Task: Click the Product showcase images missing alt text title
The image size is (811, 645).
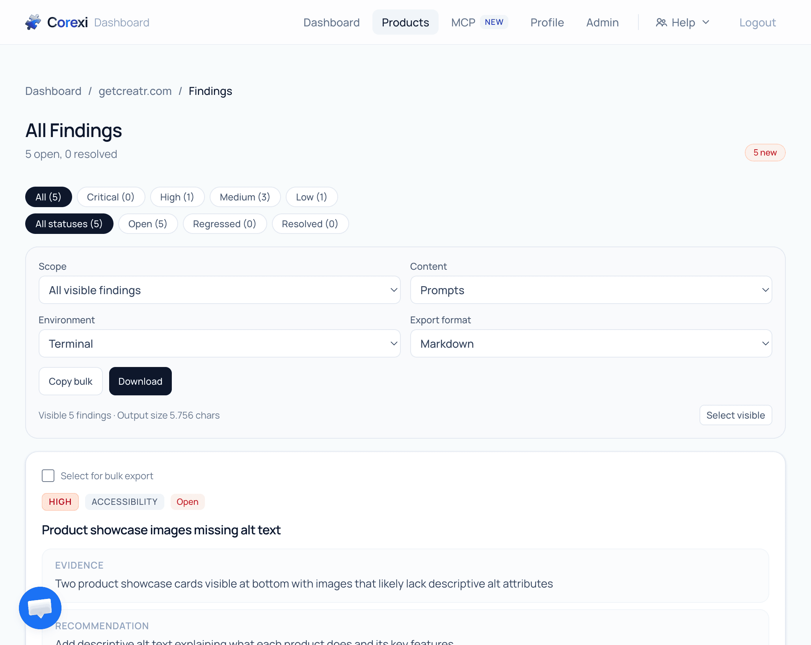Action: [x=161, y=530]
